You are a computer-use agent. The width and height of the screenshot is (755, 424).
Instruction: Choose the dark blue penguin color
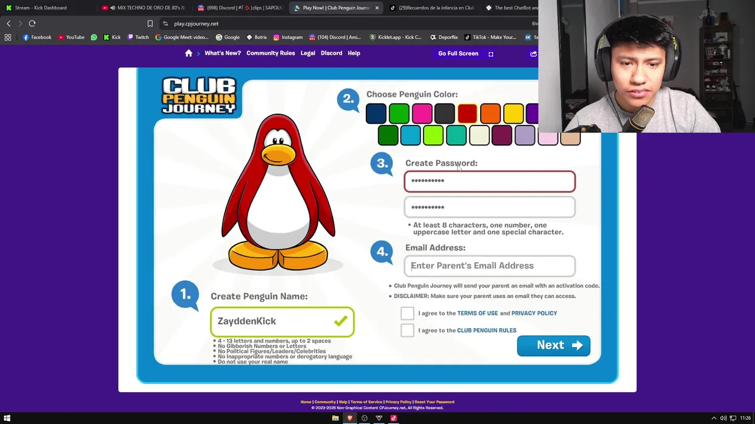pyautogui.click(x=376, y=114)
